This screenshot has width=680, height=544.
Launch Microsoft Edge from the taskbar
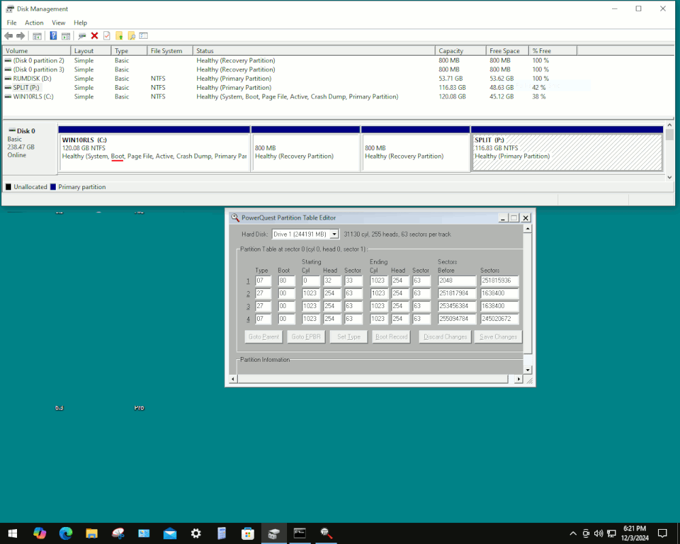click(x=65, y=534)
